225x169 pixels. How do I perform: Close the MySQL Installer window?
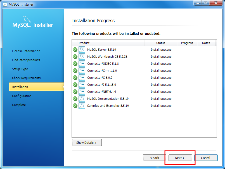point(216,3)
